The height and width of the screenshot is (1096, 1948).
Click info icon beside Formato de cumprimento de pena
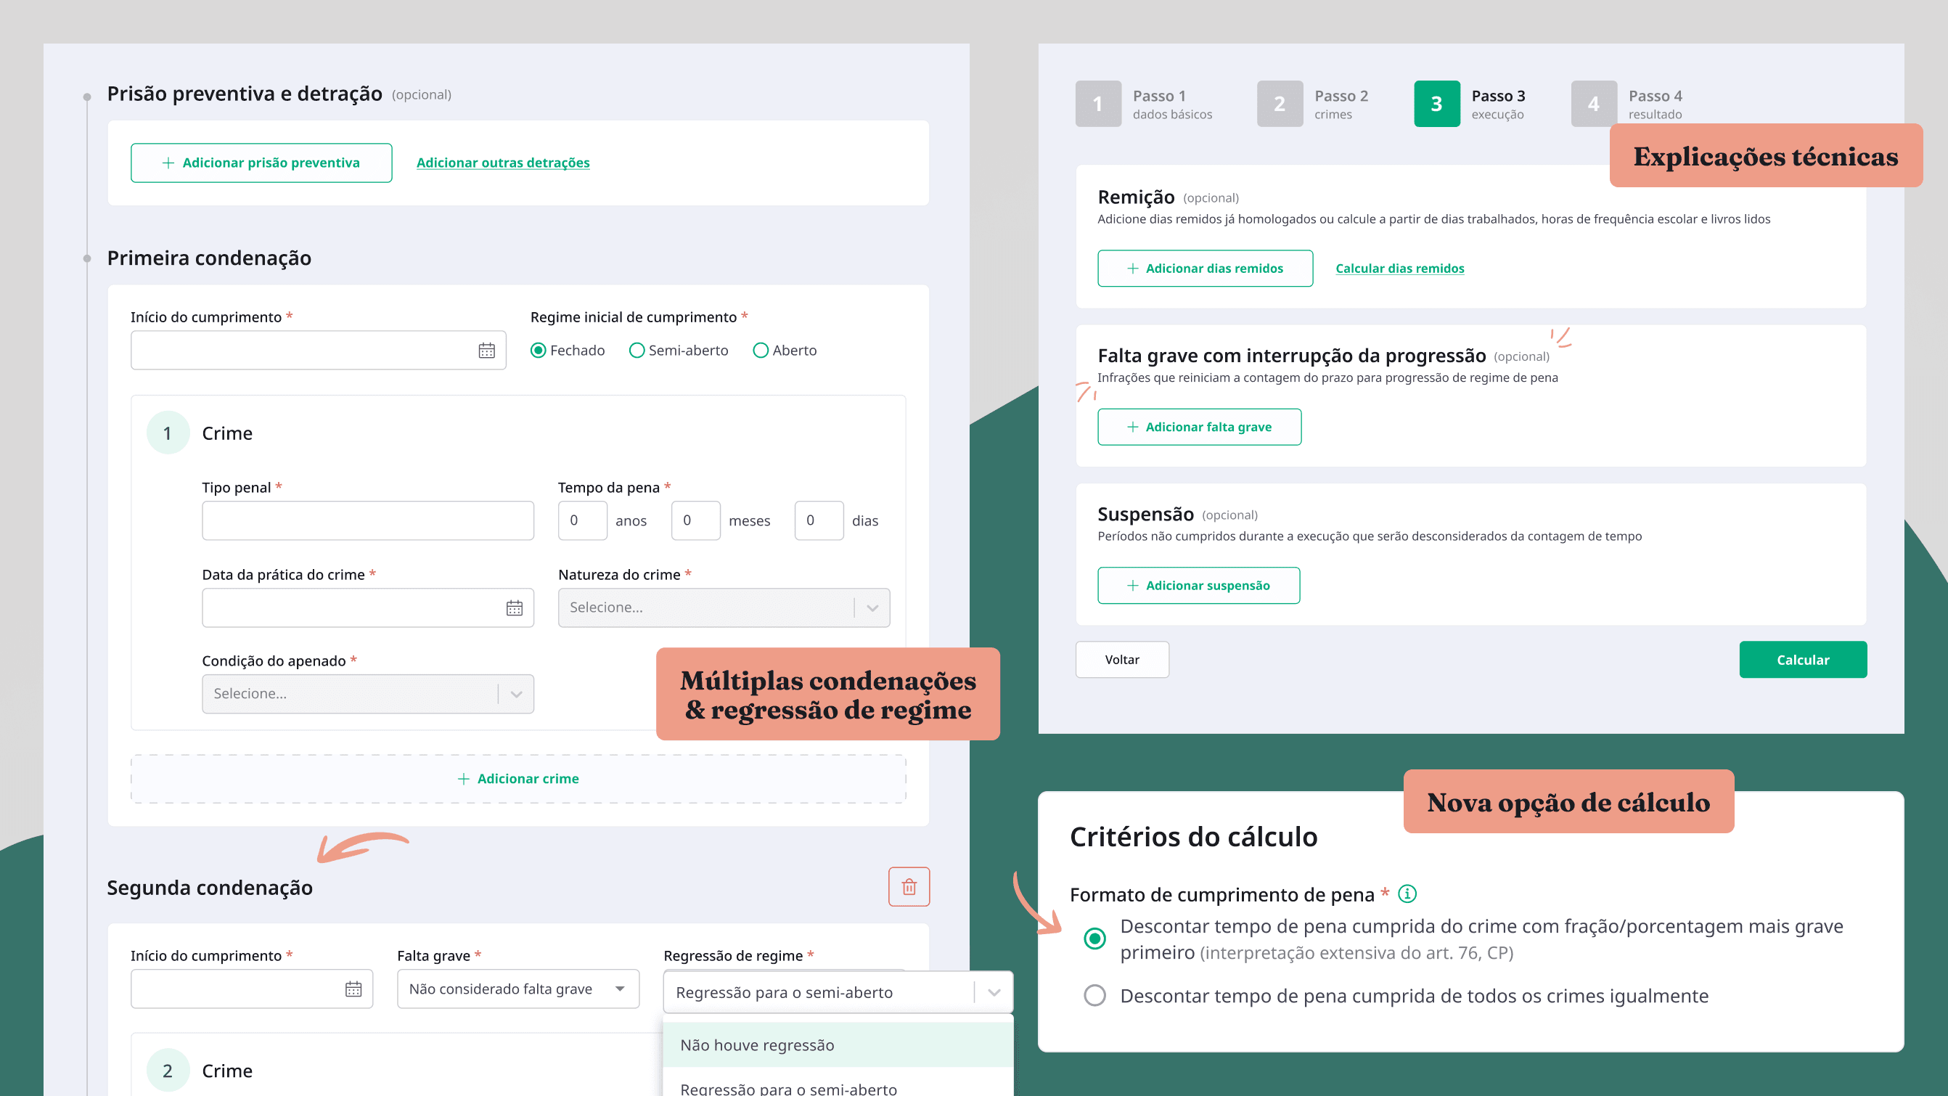coord(1407,893)
